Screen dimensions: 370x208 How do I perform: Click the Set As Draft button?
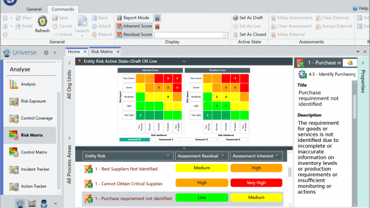[248, 17]
